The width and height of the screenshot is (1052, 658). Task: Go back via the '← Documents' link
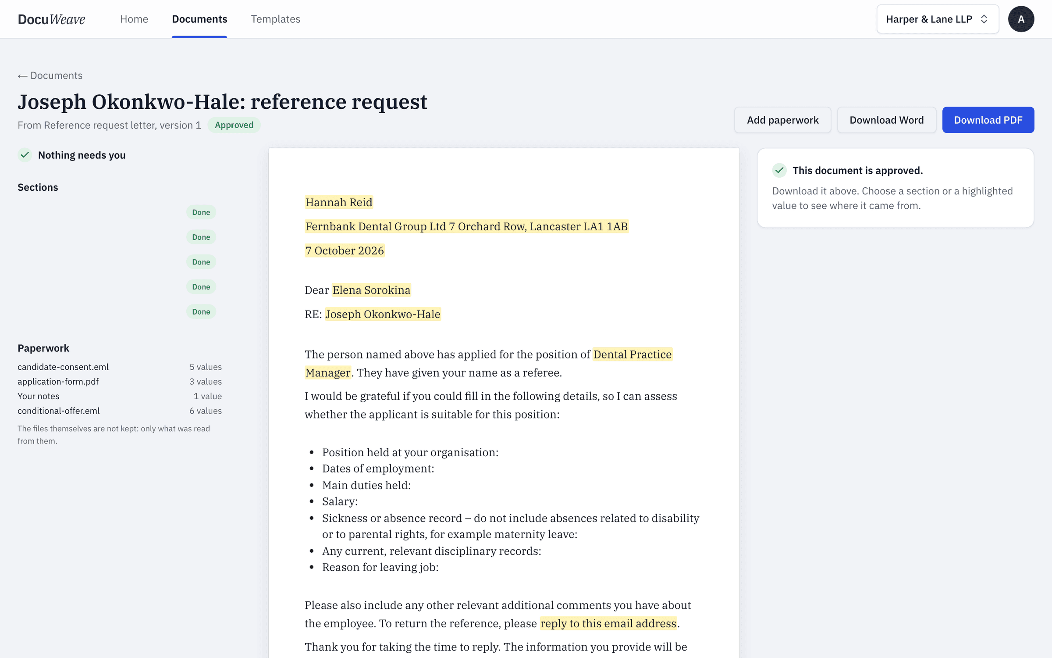point(50,75)
